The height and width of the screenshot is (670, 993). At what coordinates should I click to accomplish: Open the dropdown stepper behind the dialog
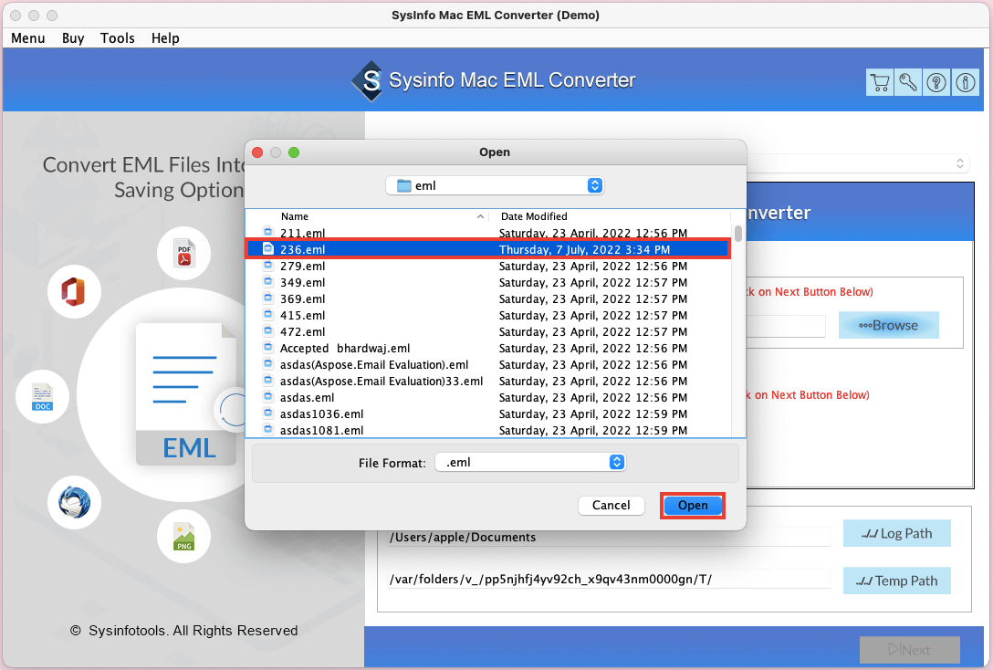(x=960, y=164)
